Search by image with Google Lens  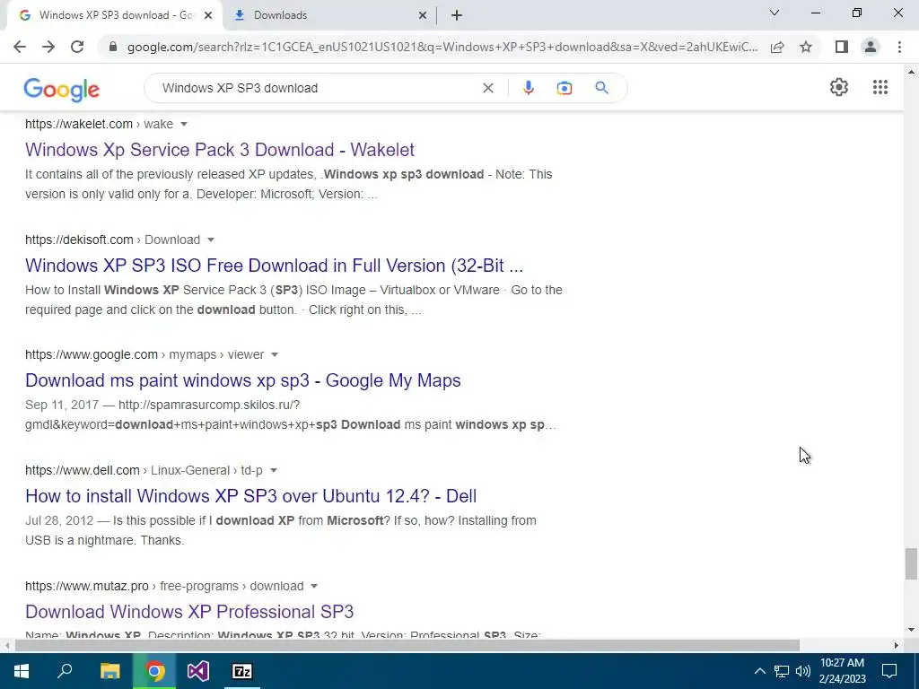[564, 88]
